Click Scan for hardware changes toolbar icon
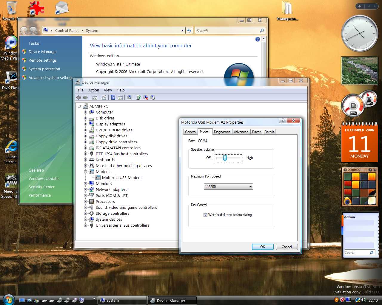This screenshot has height=305, width=382. coord(129,97)
